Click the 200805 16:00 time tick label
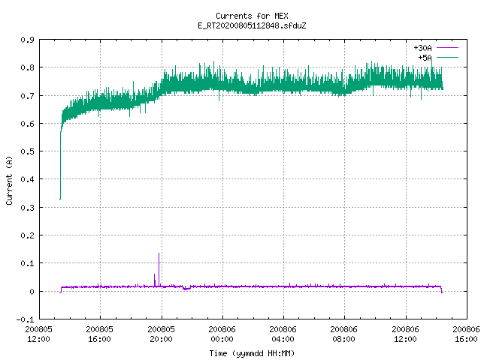This screenshot has height=360, width=481. pos(100,334)
